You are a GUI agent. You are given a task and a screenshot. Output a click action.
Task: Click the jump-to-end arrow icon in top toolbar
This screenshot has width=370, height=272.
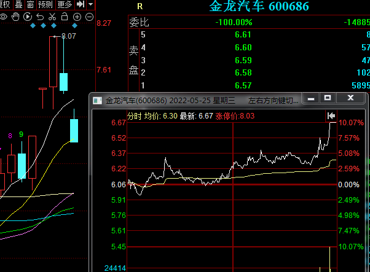(x=81, y=4)
